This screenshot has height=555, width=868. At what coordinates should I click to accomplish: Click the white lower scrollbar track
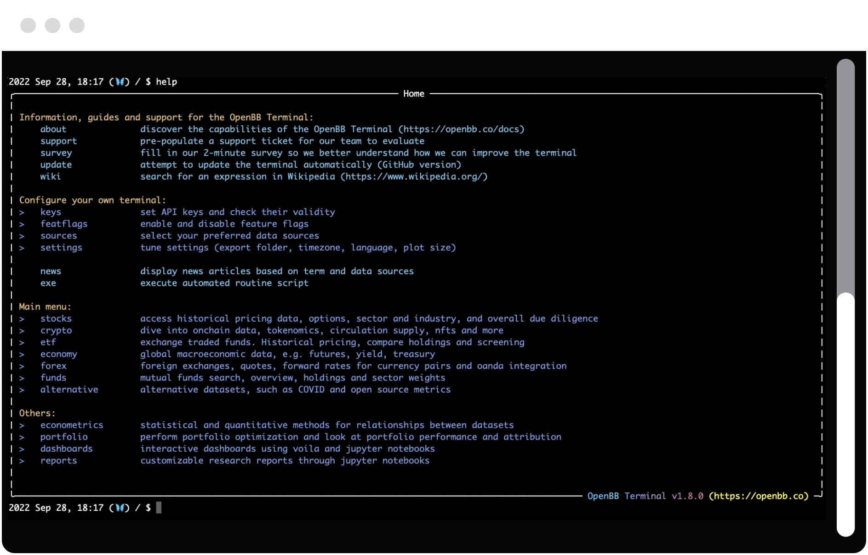click(x=845, y=414)
